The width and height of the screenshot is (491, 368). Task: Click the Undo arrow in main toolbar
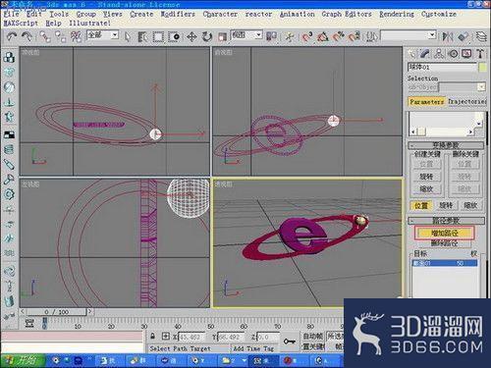12,36
